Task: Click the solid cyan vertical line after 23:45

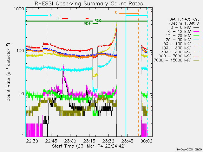Action: coord(126,72)
